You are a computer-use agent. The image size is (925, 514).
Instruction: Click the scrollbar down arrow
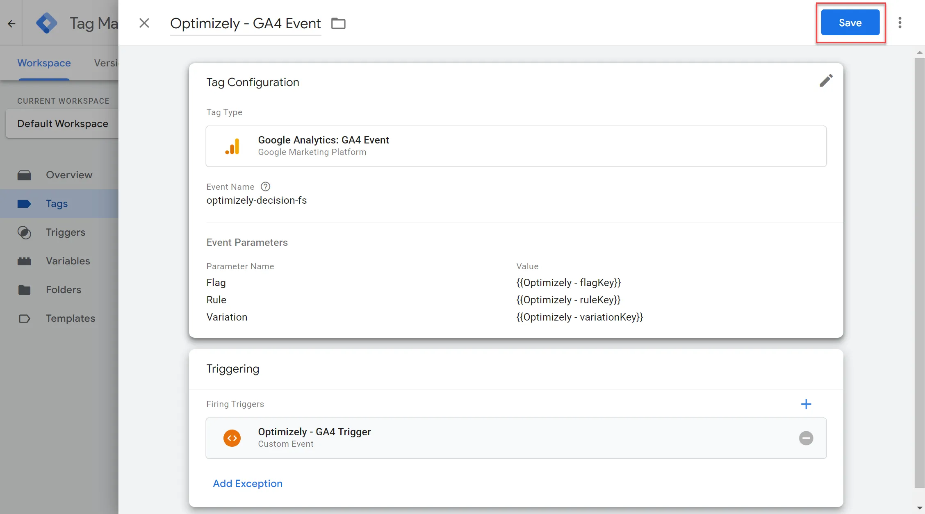coord(920,509)
